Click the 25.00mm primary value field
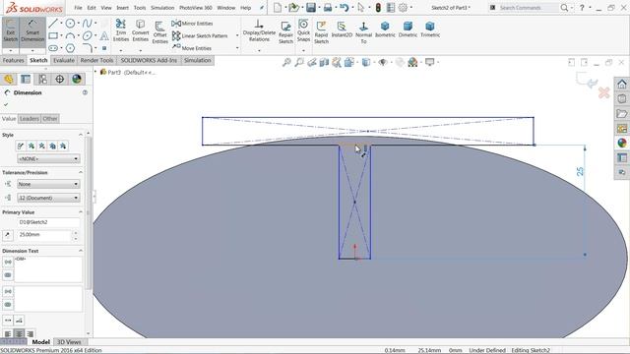Image resolution: width=630 pixels, height=354 pixels. pyautogui.click(x=44, y=235)
